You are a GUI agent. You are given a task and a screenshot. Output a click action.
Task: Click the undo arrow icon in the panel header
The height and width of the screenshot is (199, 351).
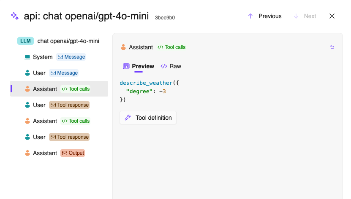332,47
